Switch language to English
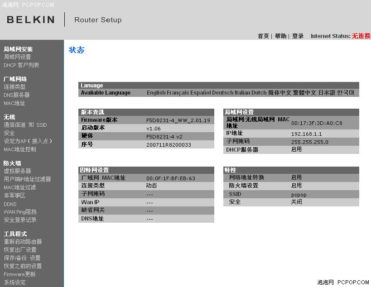This screenshot has width=371, height=287. point(156,93)
